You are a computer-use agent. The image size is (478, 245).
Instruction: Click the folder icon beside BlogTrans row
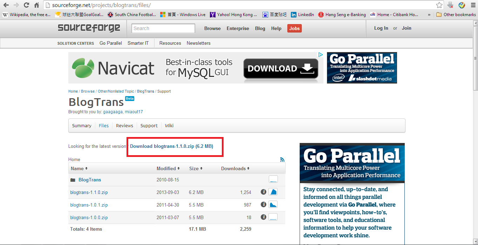(x=73, y=180)
